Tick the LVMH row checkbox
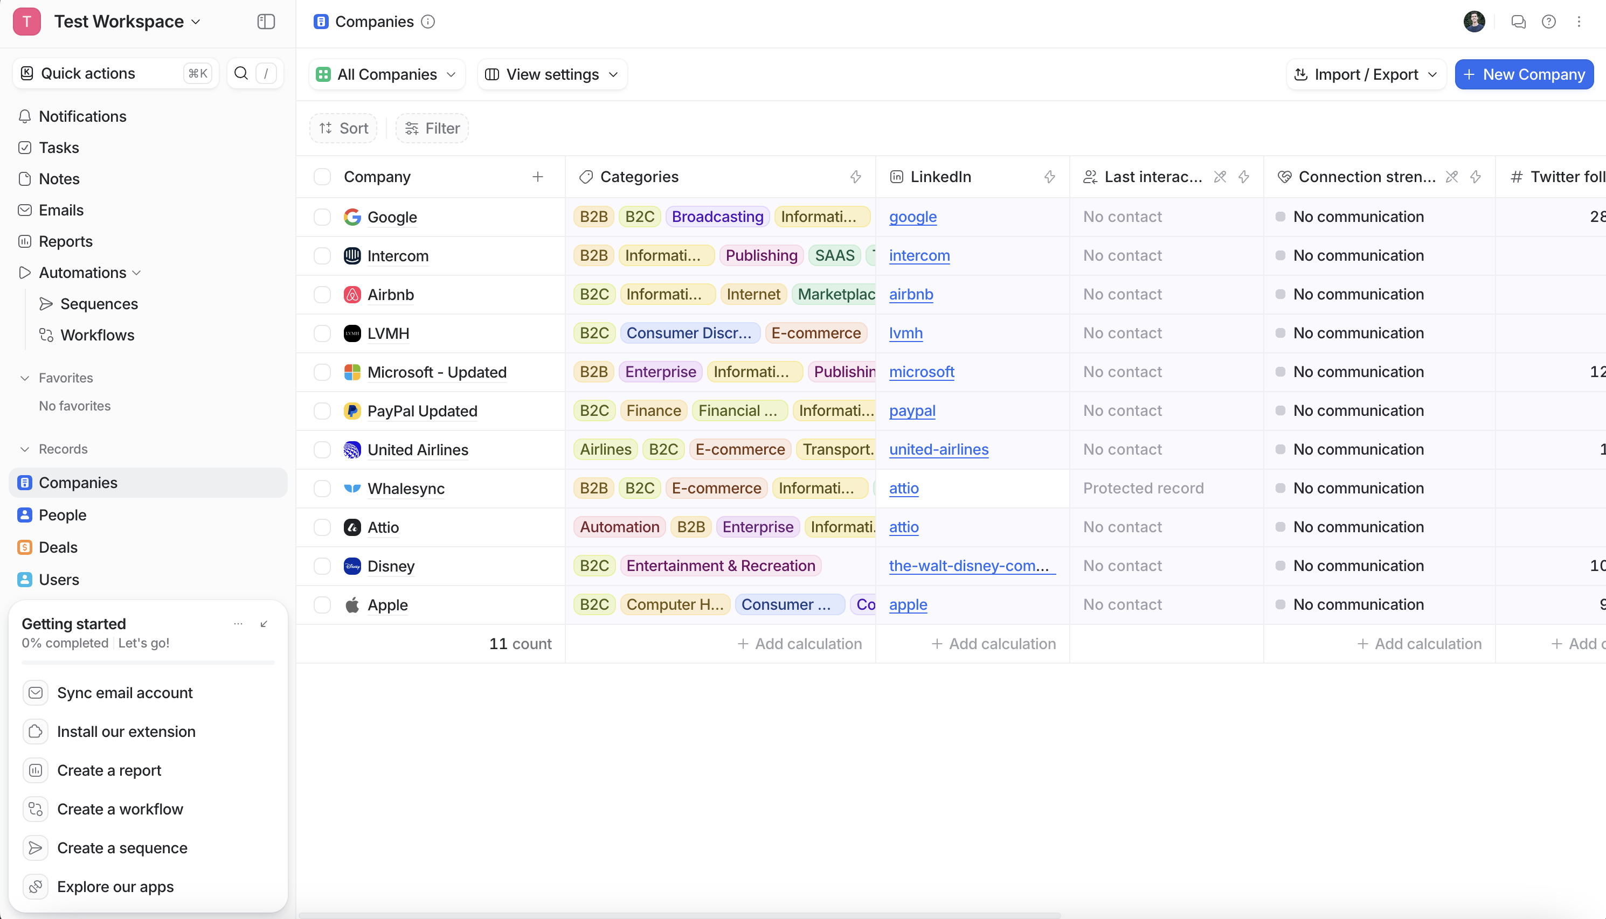 click(322, 333)
